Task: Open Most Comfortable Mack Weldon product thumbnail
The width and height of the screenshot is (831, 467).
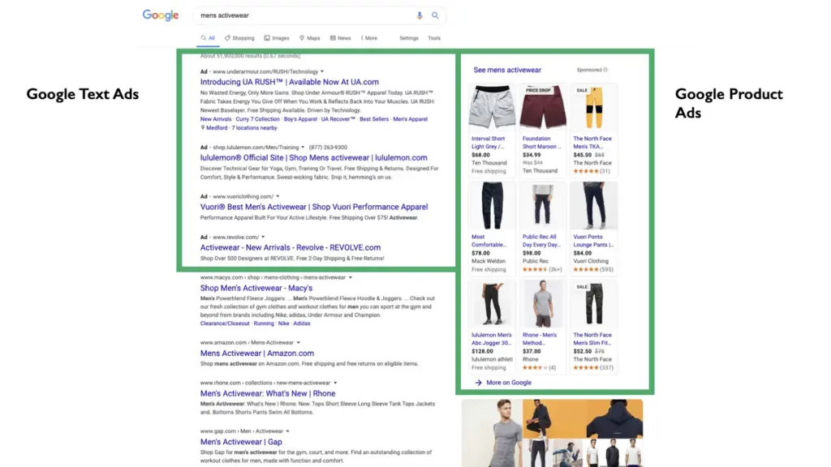Action: (491, 206)
